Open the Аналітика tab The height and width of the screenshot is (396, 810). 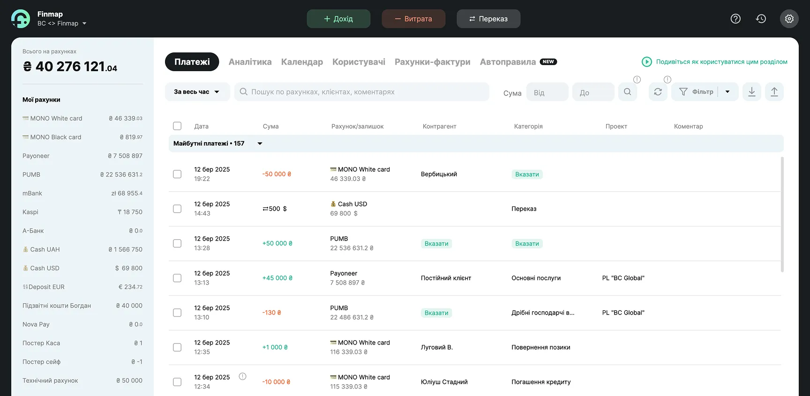tap(250, 62)
